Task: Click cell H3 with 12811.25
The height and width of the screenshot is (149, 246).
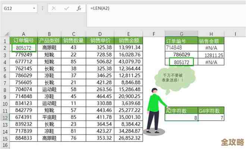Action: pyautogui.click(x=211, y=55)
